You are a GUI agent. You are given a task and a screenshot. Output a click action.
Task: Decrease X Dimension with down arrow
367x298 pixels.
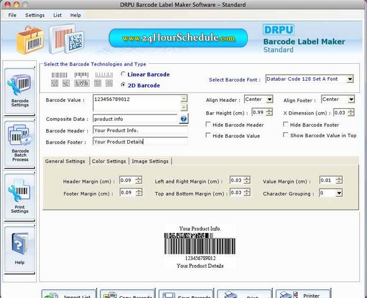coord(351,115)
